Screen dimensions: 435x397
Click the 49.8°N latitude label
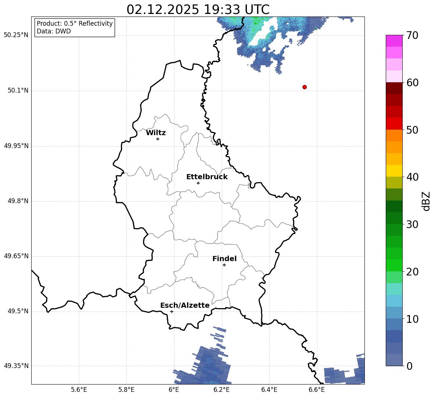click(18, 201)
